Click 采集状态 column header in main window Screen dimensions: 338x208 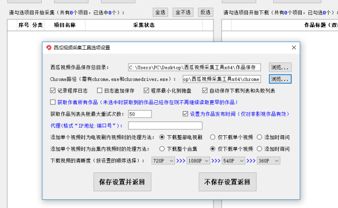pos(144,25)
